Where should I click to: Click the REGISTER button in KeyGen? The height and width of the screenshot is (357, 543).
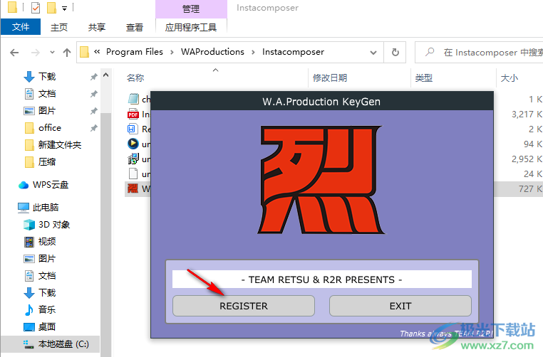[244, 306]
